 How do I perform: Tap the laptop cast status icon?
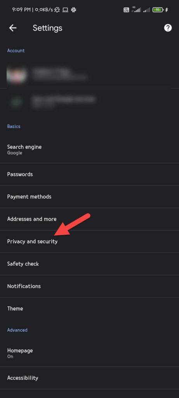tap(65, 10)
